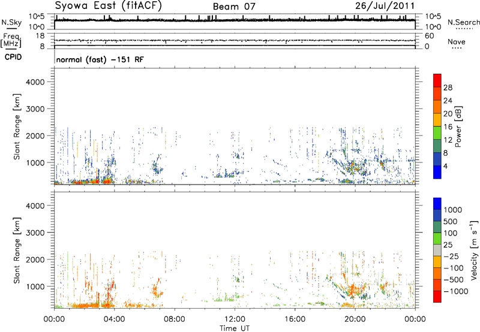This screenshot has height=332, width=480.
Task: Click the "08:00" time tick label
Action: (x=174, y=319)
